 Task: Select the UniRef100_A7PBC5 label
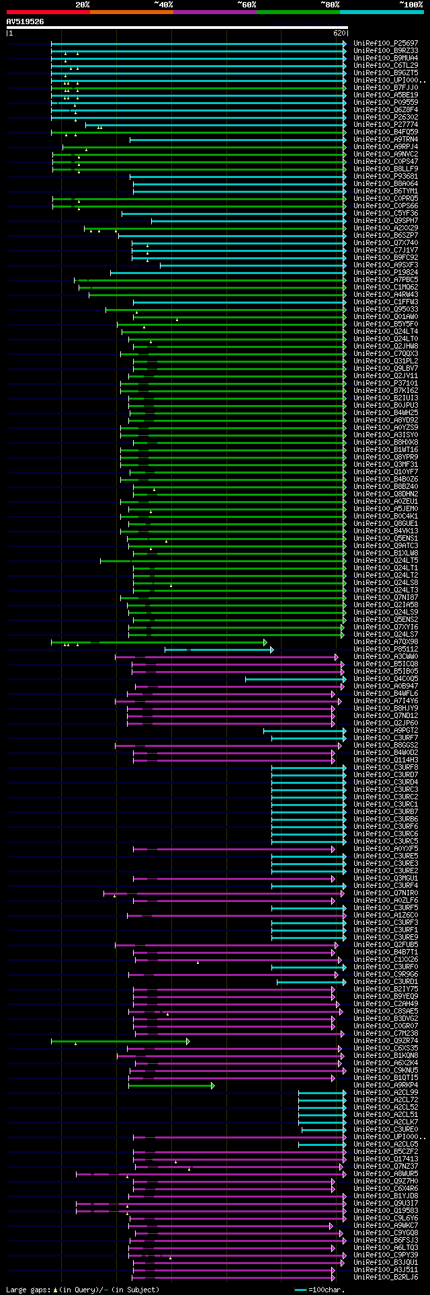pyautogui.click(x=386, y=279)
